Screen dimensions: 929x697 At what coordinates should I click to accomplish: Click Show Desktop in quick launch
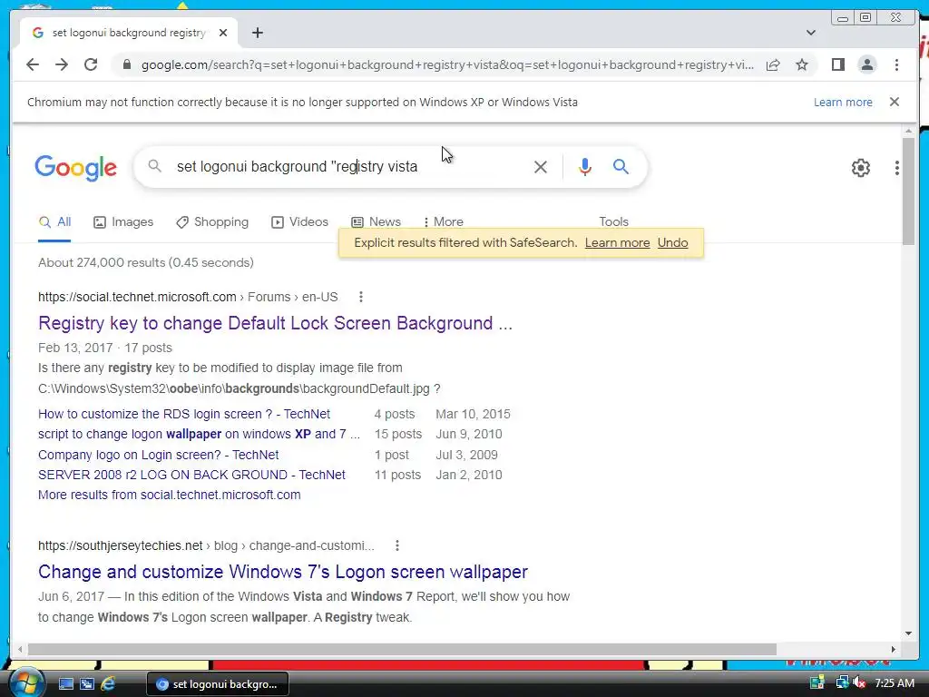[x=65, y=684]
